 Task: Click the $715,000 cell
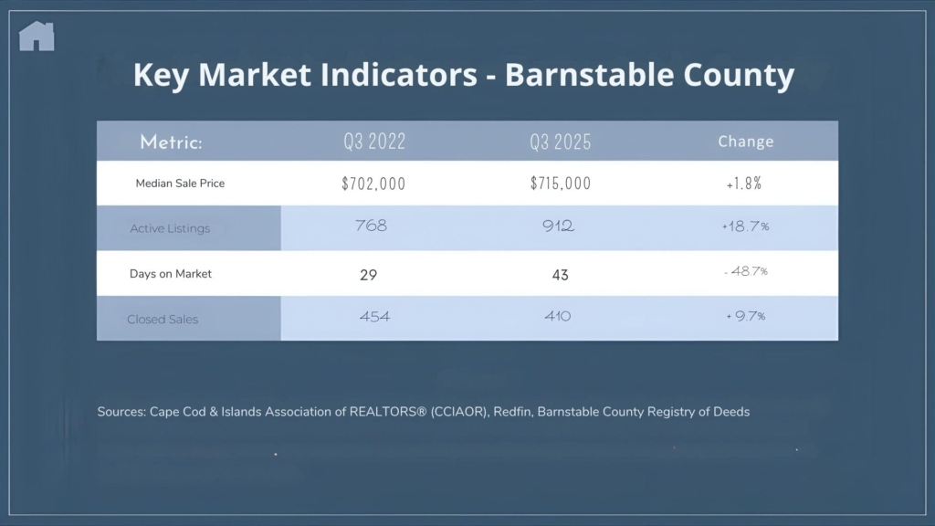561,184
